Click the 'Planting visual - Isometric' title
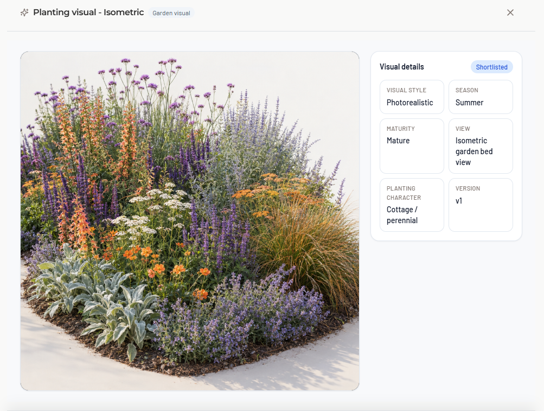 [88, 12]
